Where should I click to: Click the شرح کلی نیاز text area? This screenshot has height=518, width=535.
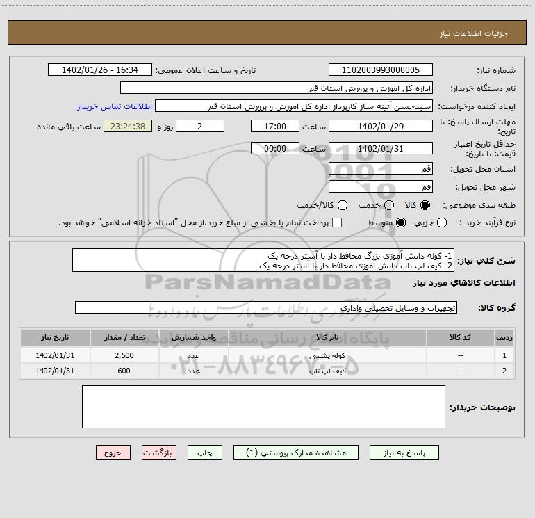263,260
